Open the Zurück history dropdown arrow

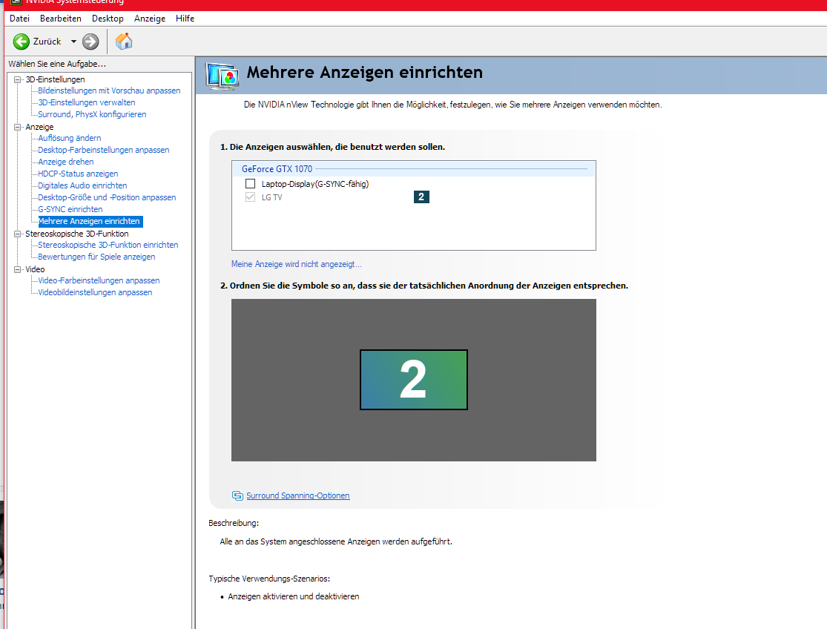click(73, 42)
